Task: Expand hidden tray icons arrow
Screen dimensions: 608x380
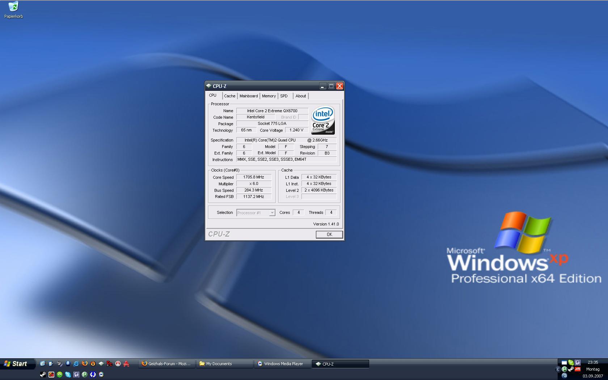Action: click(x=558, y=370)
